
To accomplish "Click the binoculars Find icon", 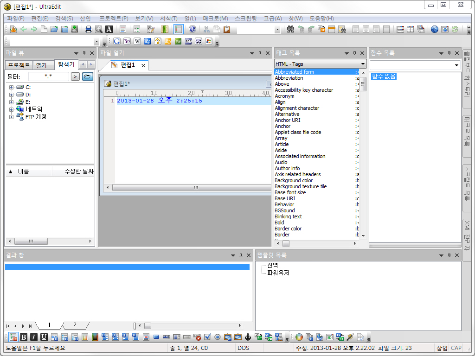I will click(290, 29).
